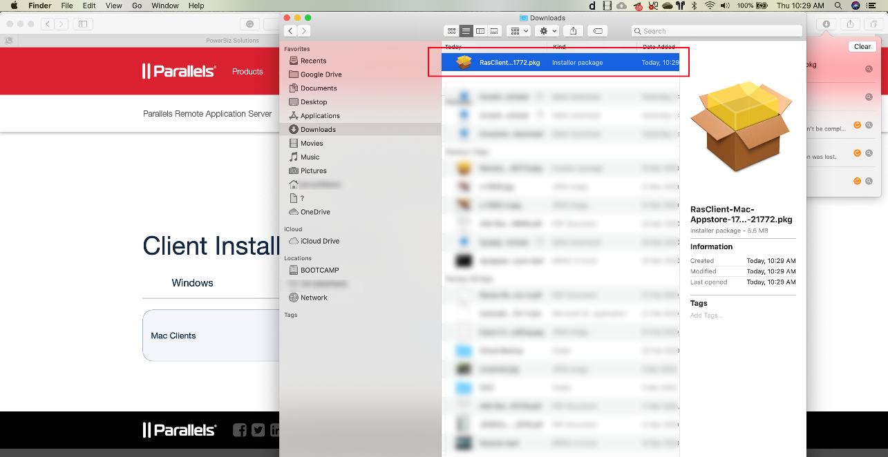Switch Finder to gallery view
Viewport: 888px width, 457px height.
494,31
